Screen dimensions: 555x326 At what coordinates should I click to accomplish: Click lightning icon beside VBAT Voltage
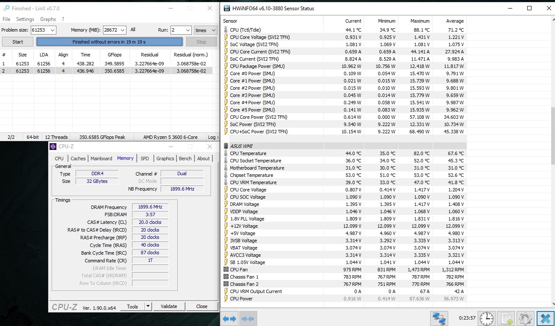click(x=226, y=248)
